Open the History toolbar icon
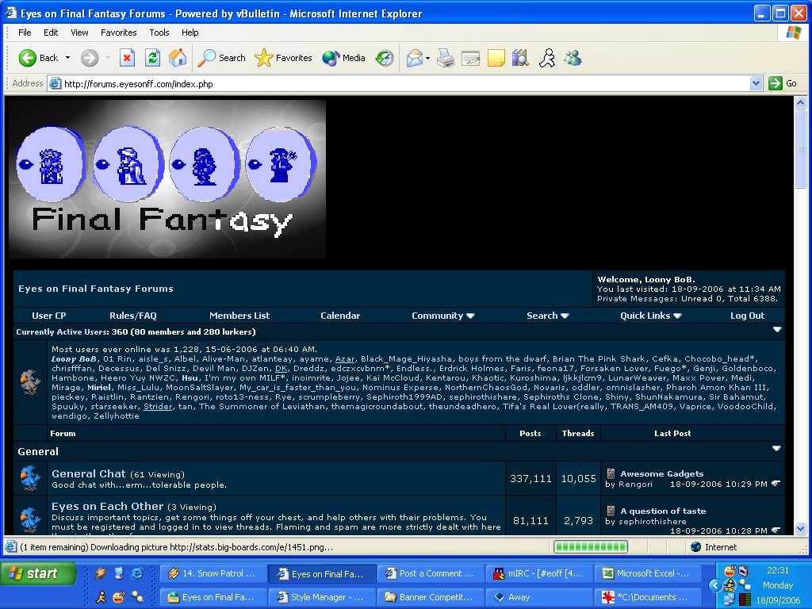The width and height of the screenshot is (812, 609). pyautogui.click(x=385, y=58)
